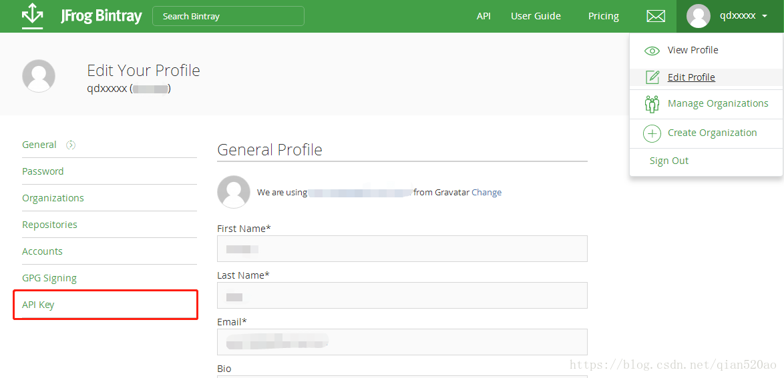Open the Organizations section in the sidebar
Image resolution: width=784 pixels, height=378 pixels.
coord(53,198)
